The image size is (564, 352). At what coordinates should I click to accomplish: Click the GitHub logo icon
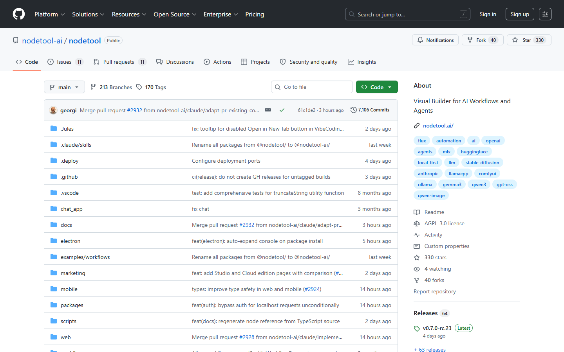pyautogui.click(x=19, y=14)
